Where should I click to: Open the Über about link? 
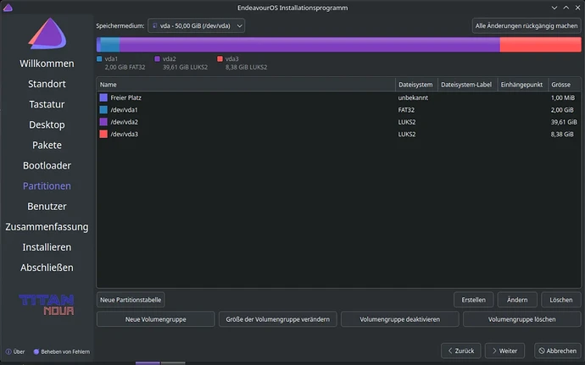click(x=15, y=351)
